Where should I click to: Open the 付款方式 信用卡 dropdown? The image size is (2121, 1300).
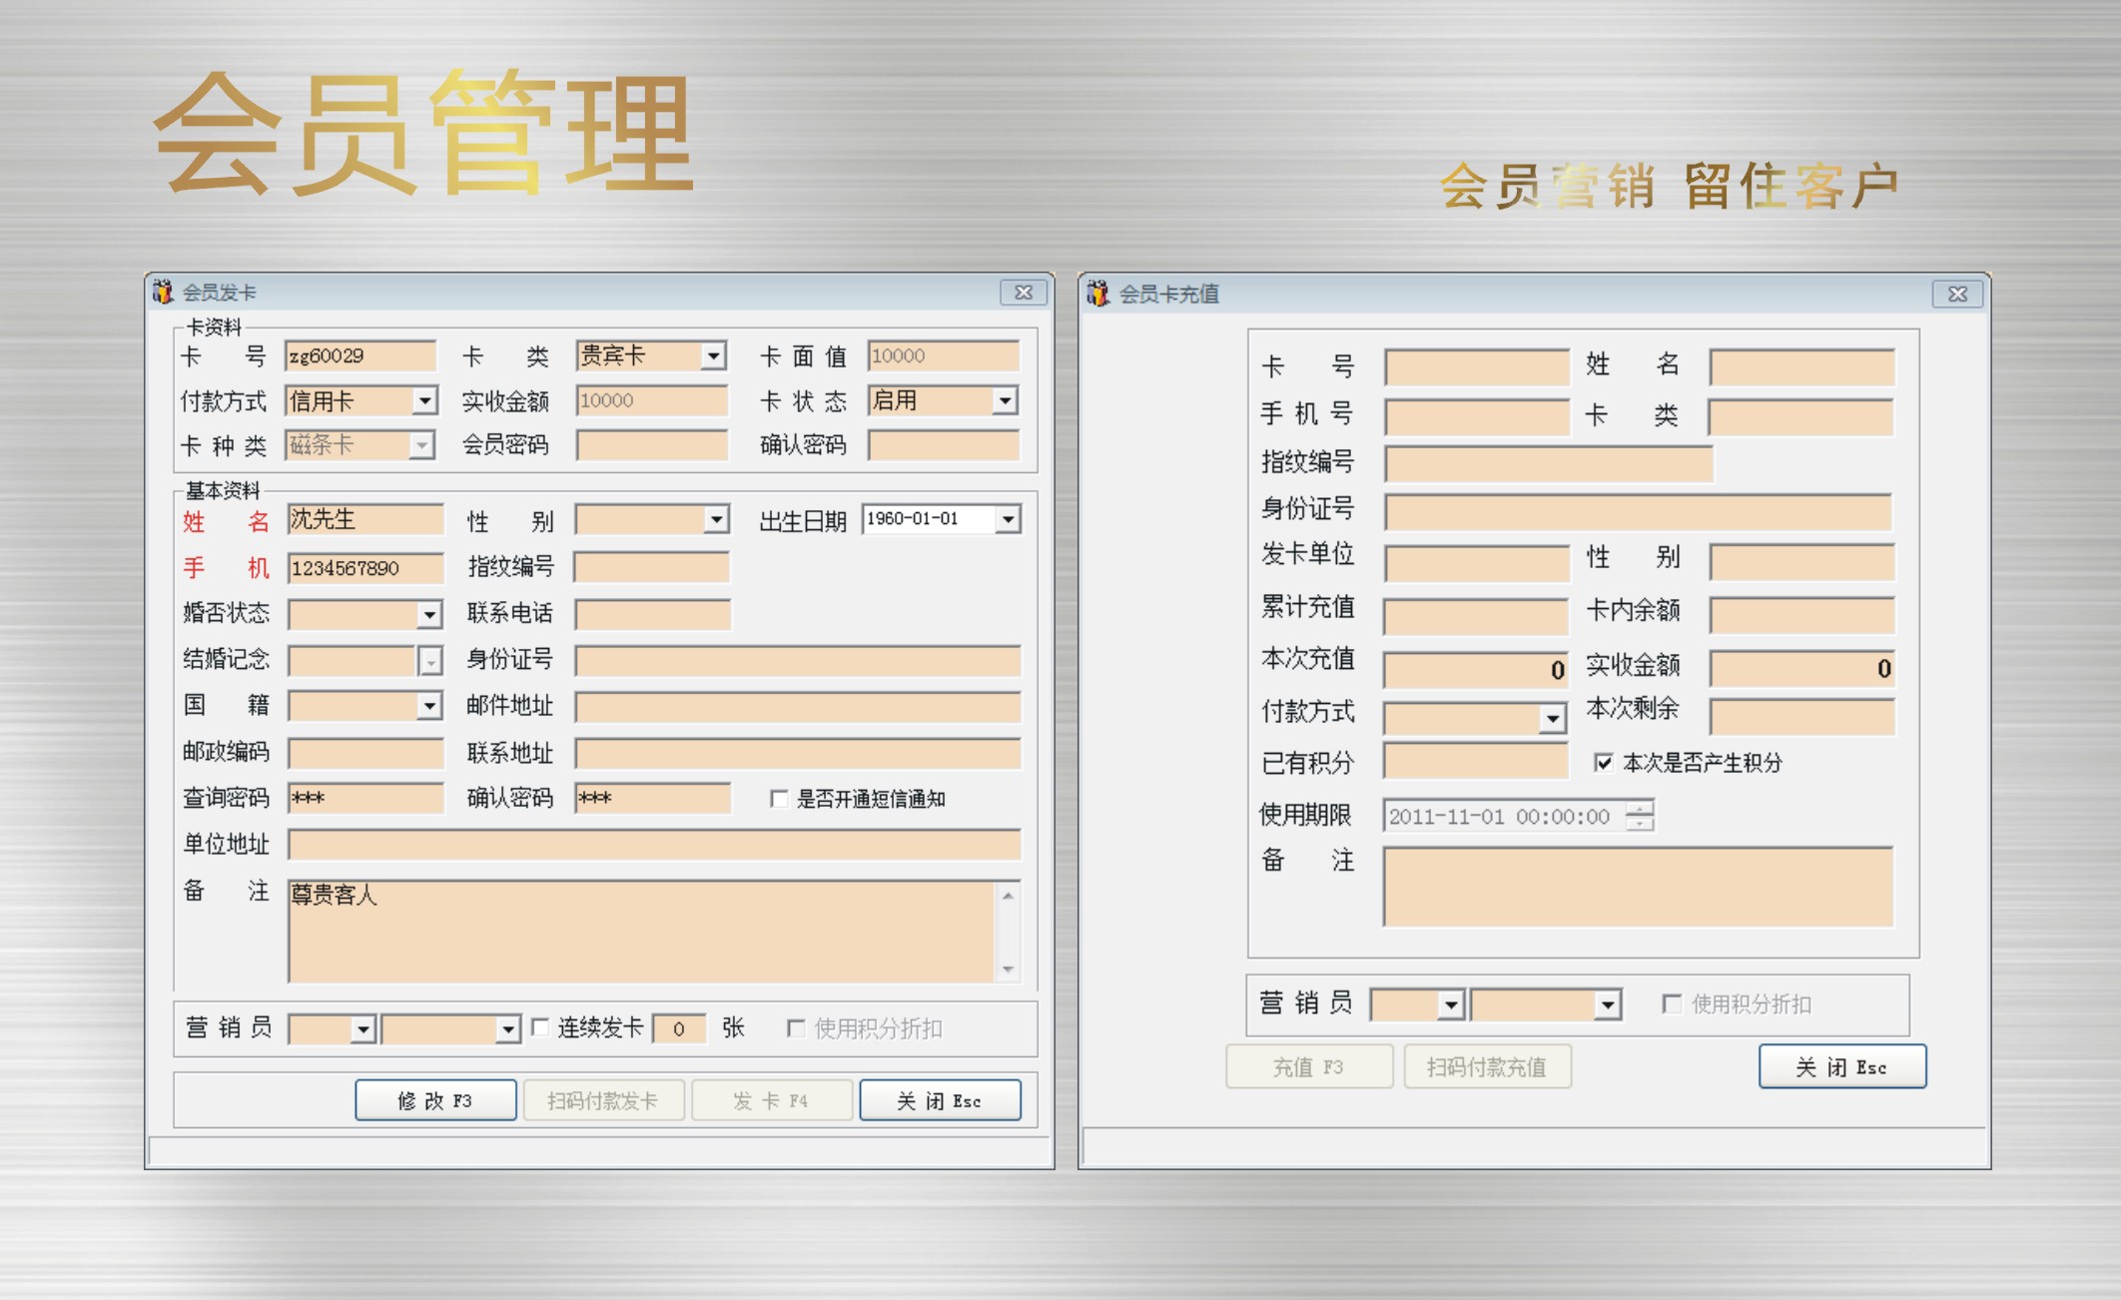pos(424,400)
